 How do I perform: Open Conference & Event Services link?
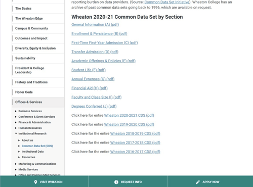tap(37, 117)
